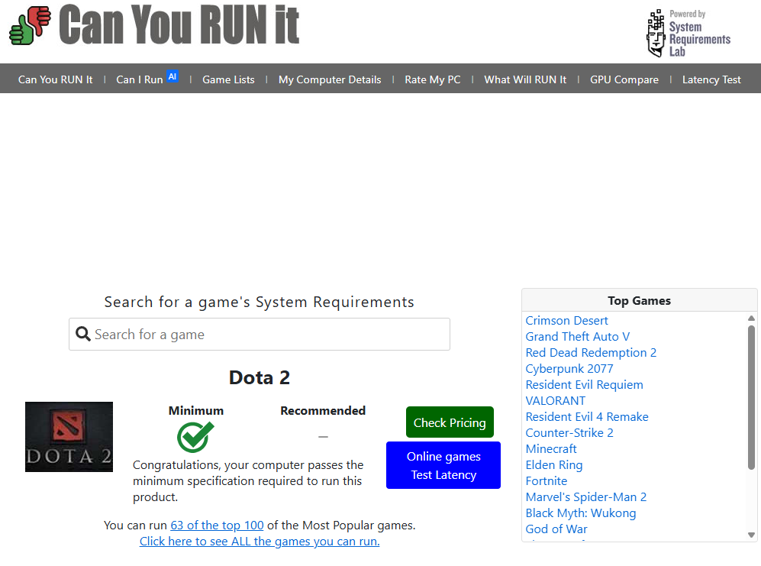Open Cyberpunk 2077 from Top Games
The width and height of the screenshot is (761, 566).
569,369
